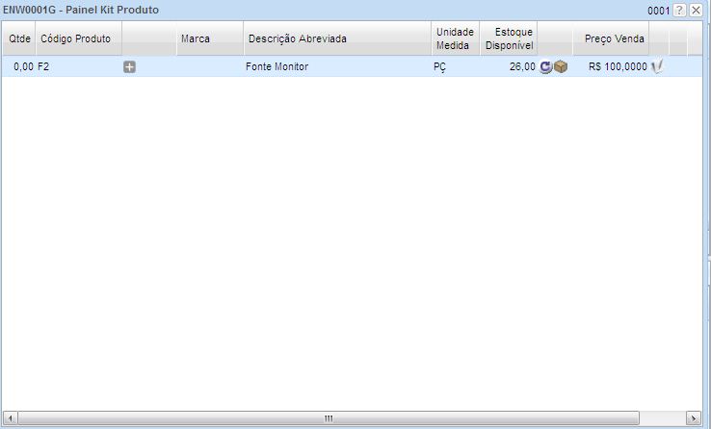This screenshot has width=711, height=429.
Task: Click the refresh stock icon for Fonte Monitor
Action: [x=545, y=67]
